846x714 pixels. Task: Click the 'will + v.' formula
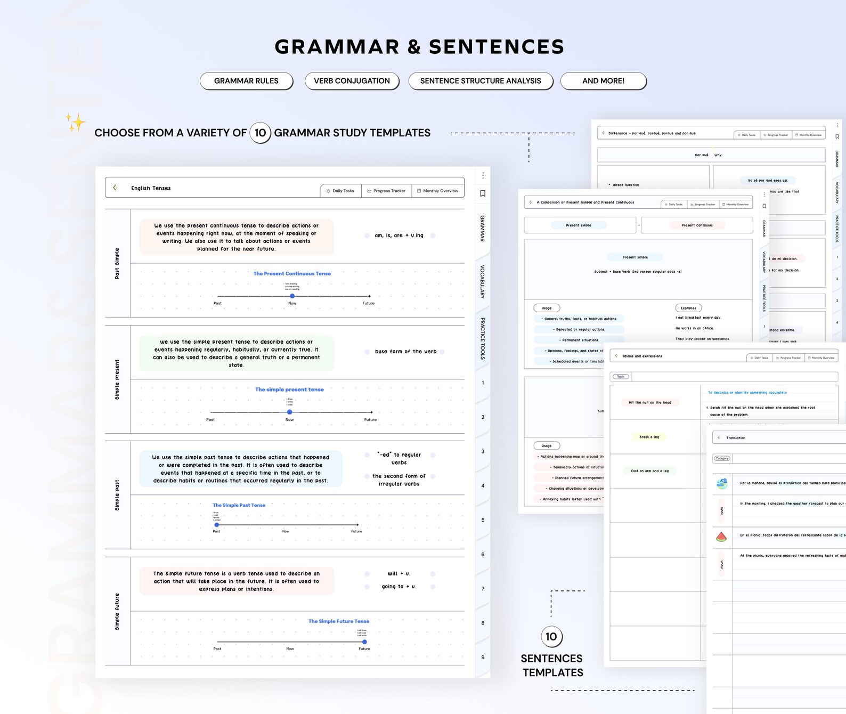[399, 574]
